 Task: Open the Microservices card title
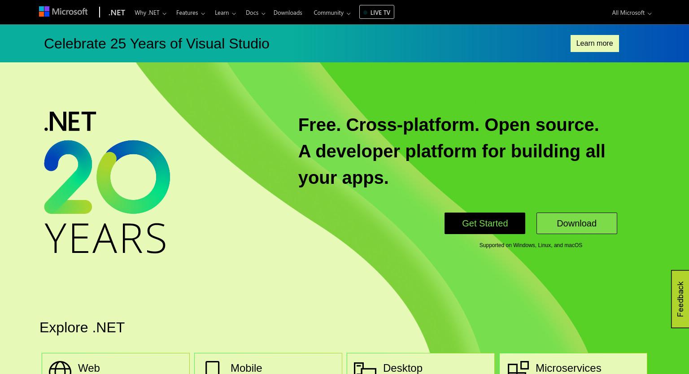click(x=568, y=368)
